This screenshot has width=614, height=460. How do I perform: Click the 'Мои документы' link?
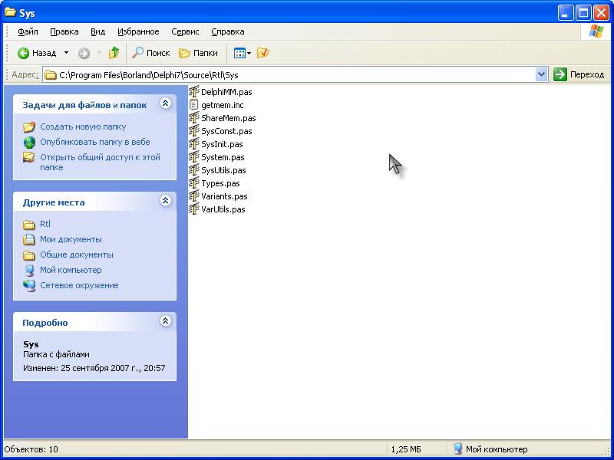tap(71, 239)
